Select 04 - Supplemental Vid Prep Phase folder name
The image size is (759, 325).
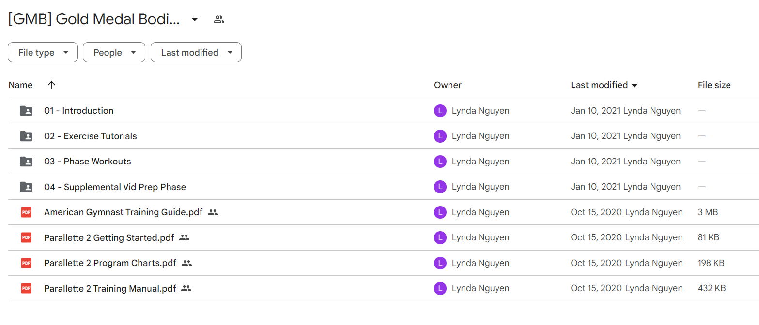(115, 187)
